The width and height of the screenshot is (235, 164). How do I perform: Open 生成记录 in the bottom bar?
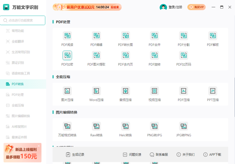tap(75, 155)
